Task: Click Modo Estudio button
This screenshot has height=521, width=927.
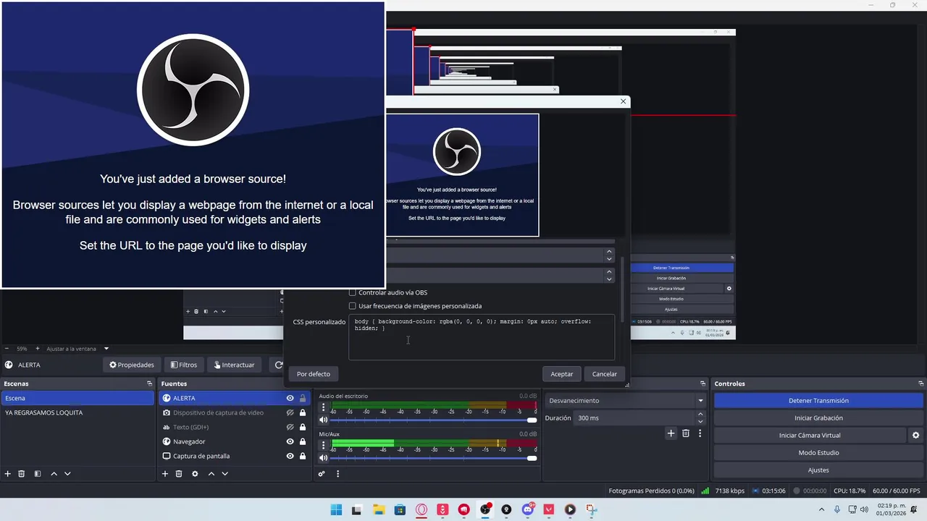Action: coord(818,452)
